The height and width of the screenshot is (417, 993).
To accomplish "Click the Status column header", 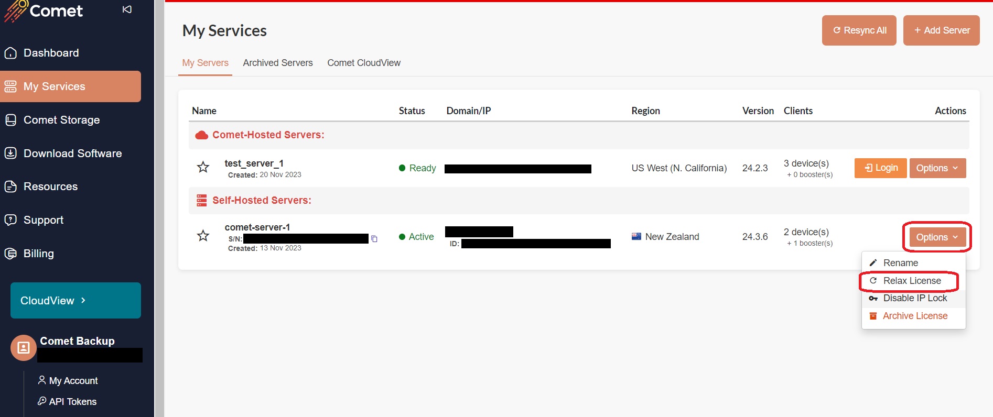I will [412, 111].
